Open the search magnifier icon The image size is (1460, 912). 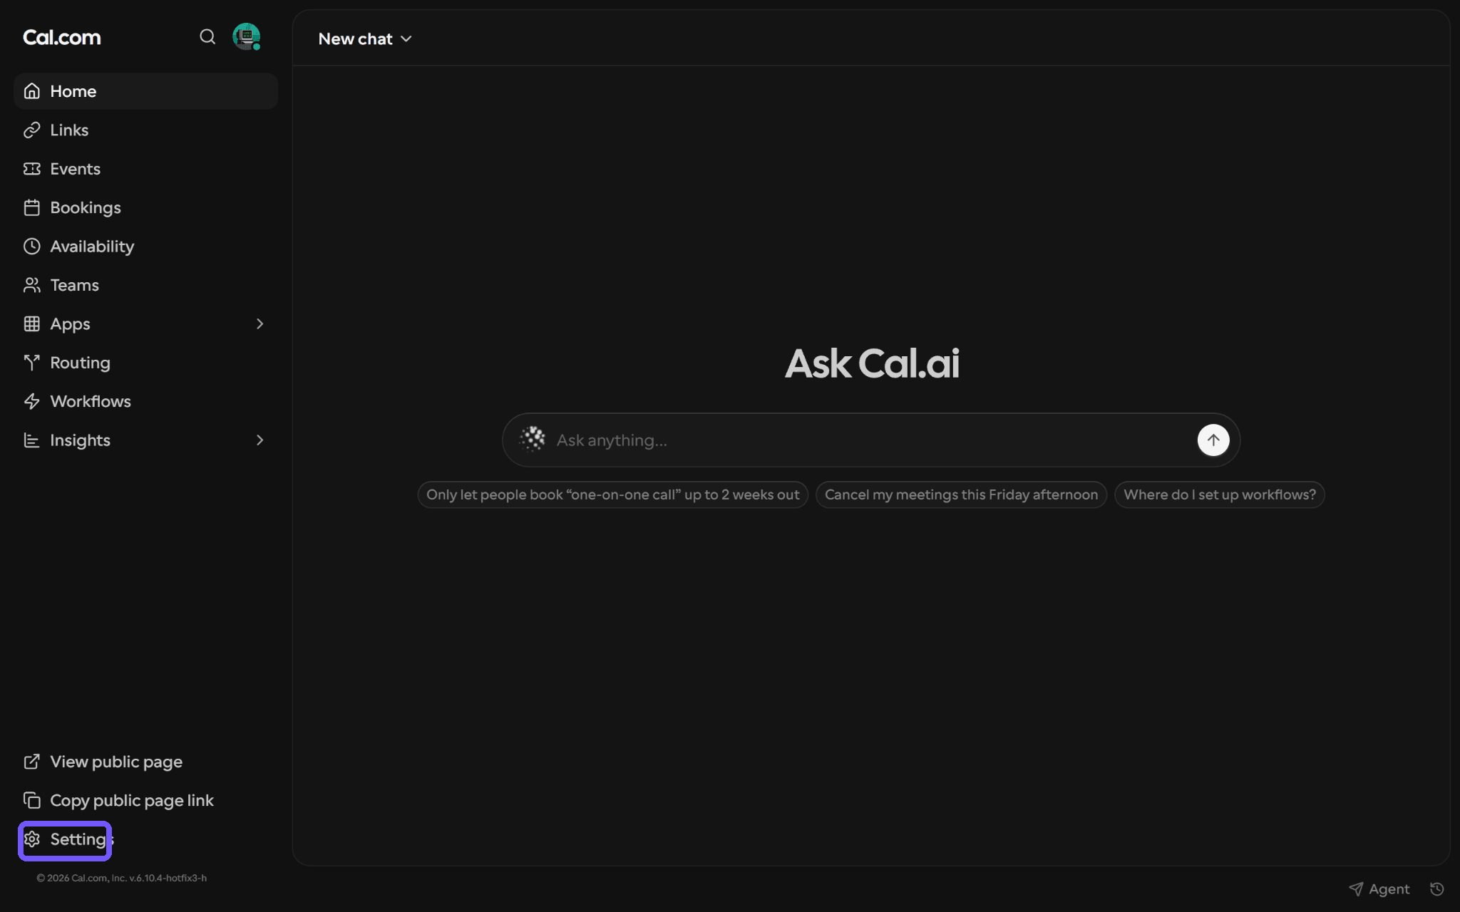pyautogui.click(x=207, y=37)
